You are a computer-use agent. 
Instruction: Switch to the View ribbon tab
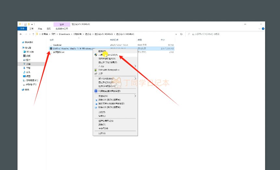(x=49, y=29)
